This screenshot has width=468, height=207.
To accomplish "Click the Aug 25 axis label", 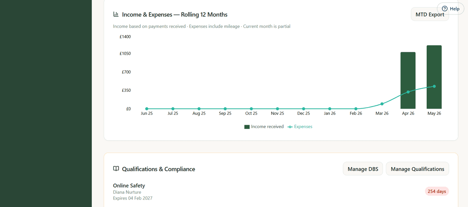I will pyautogui.click(x=199, y=113).
